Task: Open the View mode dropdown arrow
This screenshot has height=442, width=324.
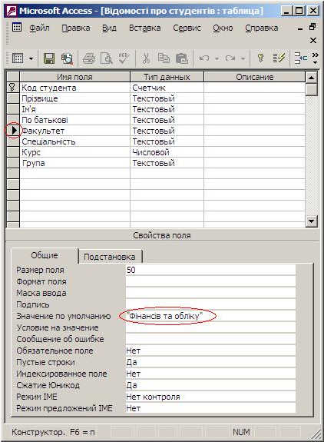Action: (x=31, y=59)
